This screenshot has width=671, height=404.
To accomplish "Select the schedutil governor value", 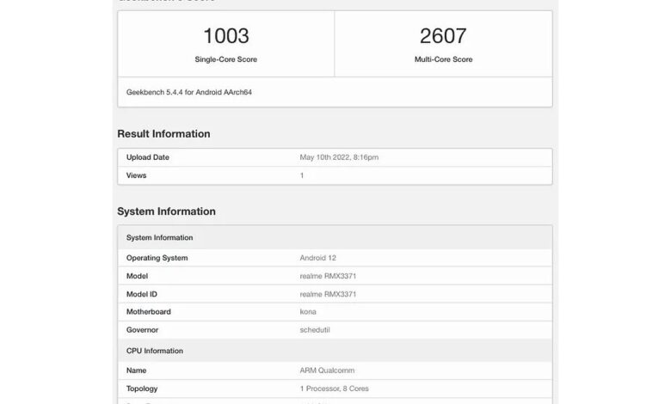I will pos(315,330).
